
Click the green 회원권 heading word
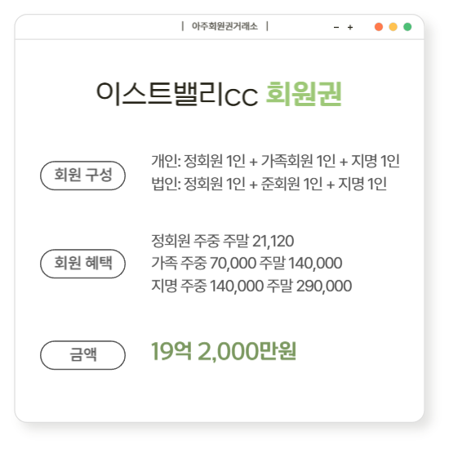(x=304, y=94)
